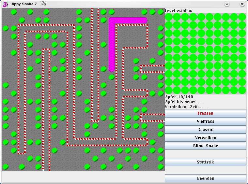Click the 'Verbleibende Zeit: ---' text
The width and height of the screenshot is (248, 184).
186,107
